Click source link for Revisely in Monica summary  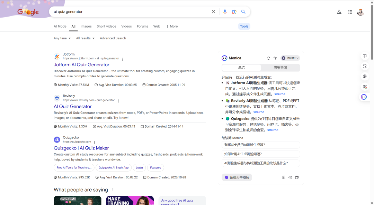click(259, 112)
